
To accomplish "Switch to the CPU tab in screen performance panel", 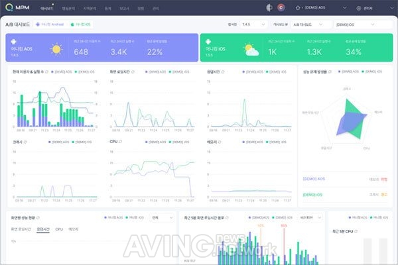I will (x=59, y=229).
